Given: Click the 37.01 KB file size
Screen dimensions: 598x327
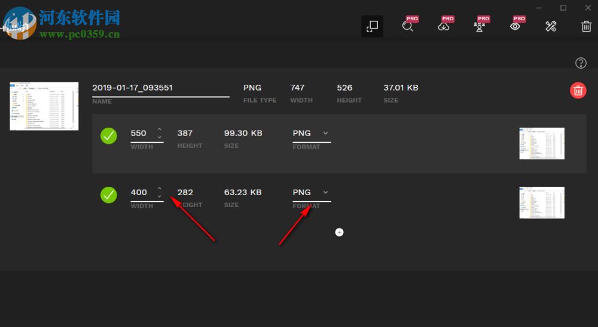Looking at the screenshot, I should coord(401,88).
